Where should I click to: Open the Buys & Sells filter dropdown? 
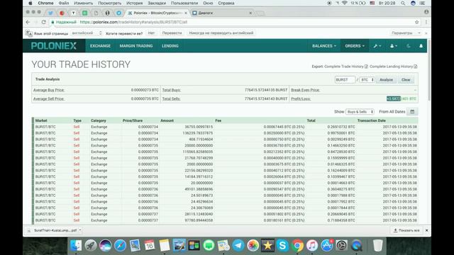pyautogui.click(x=360, y=112)
